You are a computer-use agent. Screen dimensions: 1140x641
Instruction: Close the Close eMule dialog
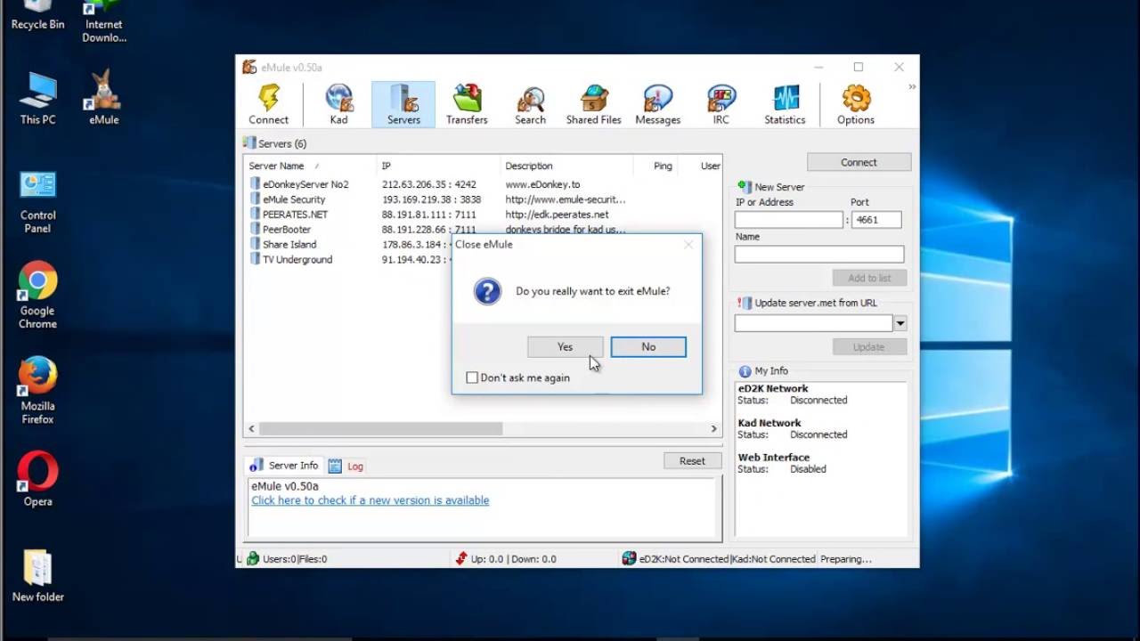pos(688,245)
